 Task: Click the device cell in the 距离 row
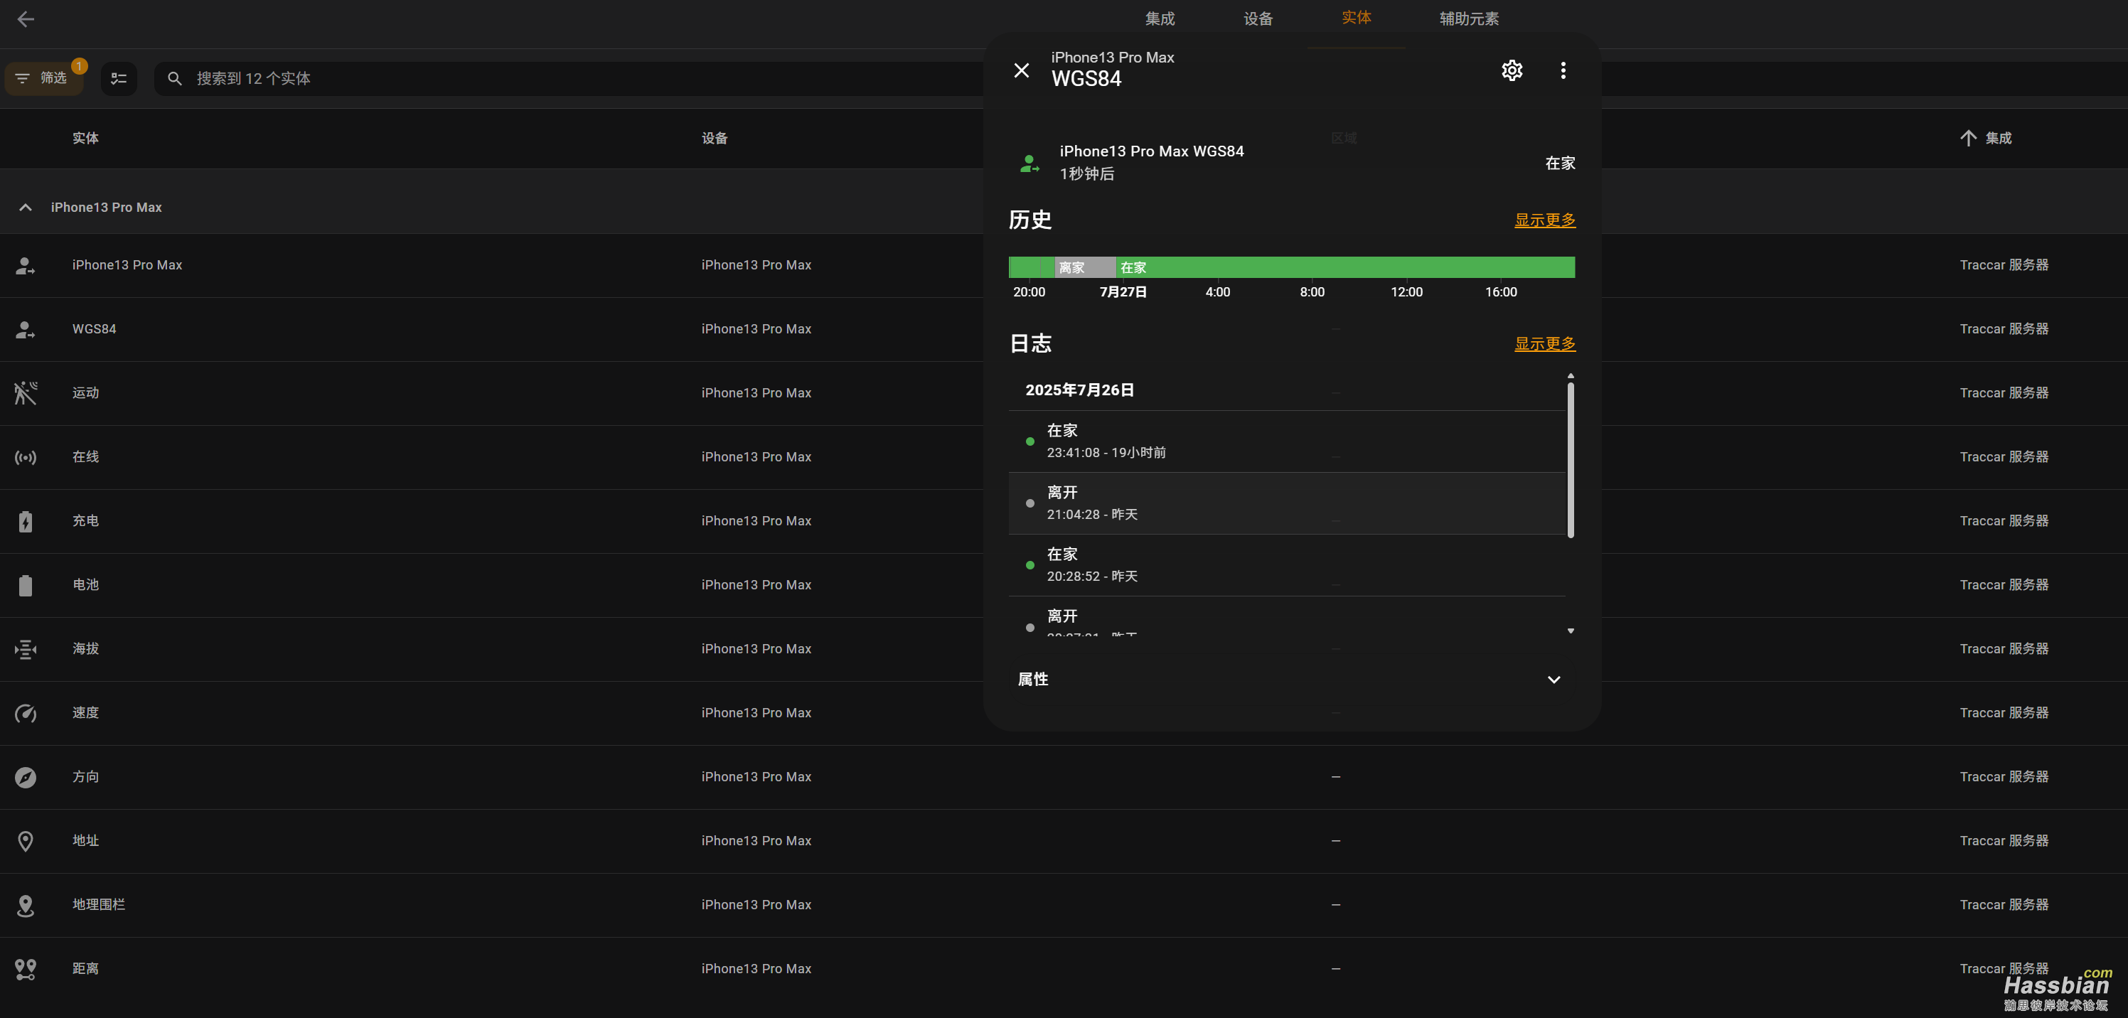click(x=756, y=968)
